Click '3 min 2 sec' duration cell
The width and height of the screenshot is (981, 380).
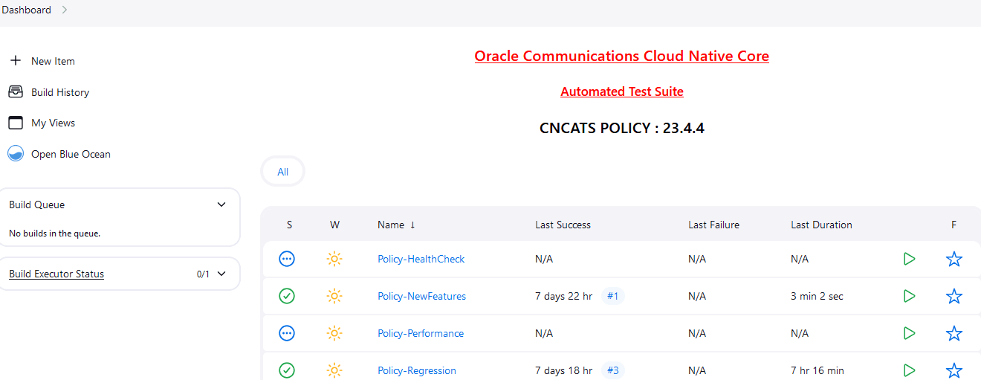[x=817, y=296]
